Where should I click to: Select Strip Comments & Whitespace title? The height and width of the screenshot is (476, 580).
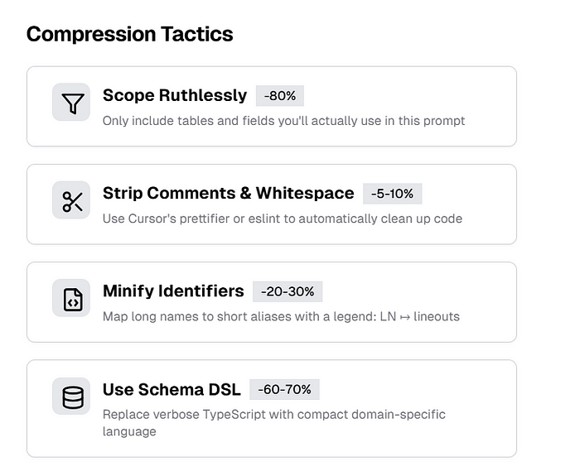point(228,193)
